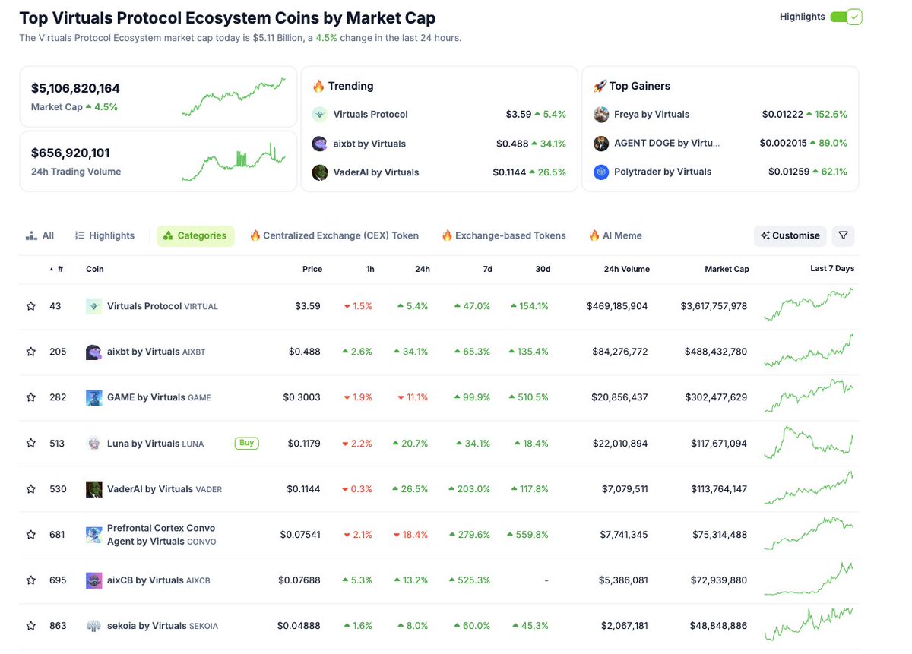Toggle the Highlights switch off

(x=846, y=17)
